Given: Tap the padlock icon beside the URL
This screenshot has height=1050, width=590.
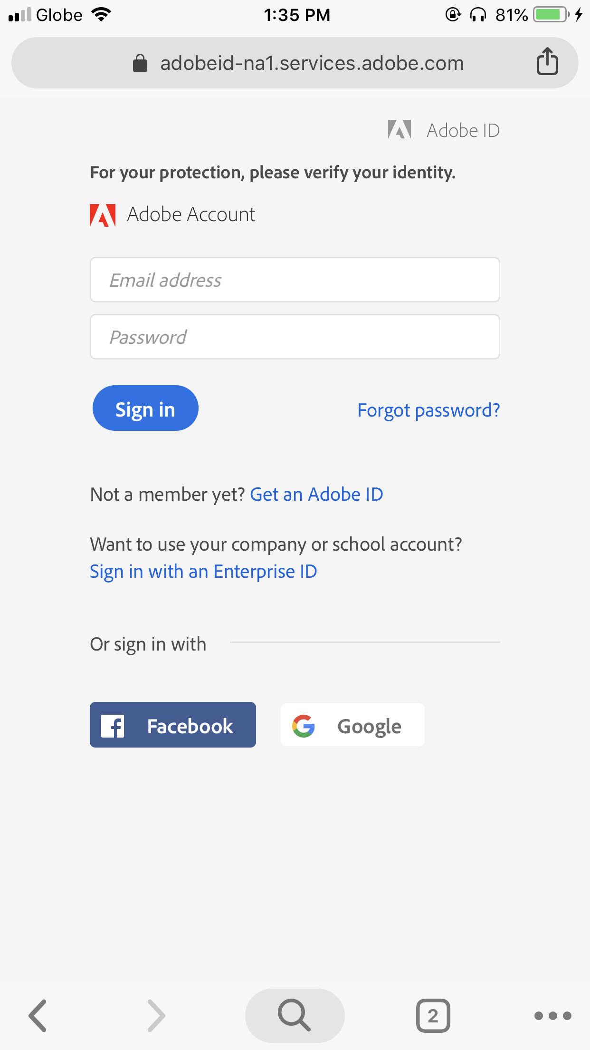Looking at the screenshot, I should (x=140, y=63).
